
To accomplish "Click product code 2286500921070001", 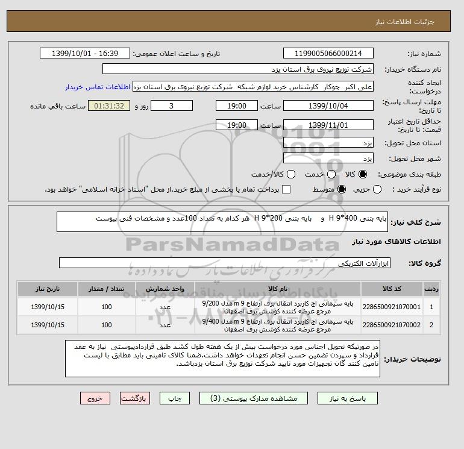I will [392, 307].
